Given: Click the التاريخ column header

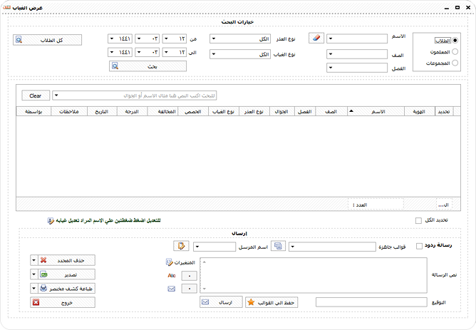Looking at the screenshot, I should (x=102, y=111).
